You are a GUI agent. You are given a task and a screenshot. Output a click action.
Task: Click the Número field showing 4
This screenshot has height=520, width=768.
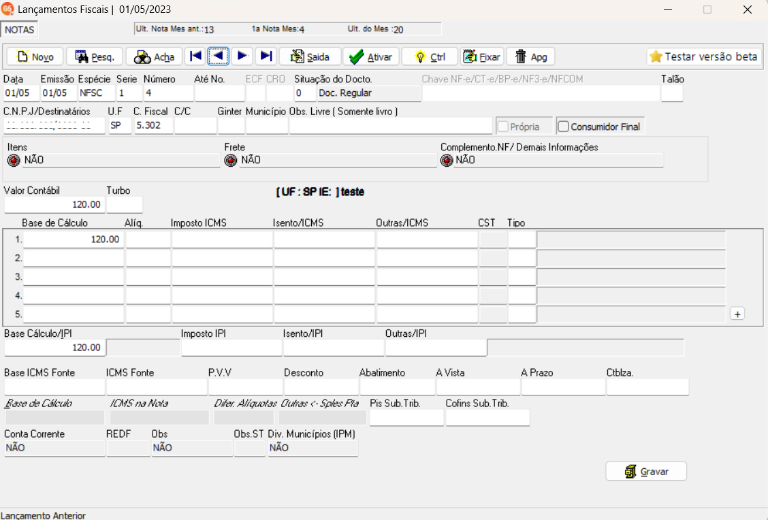tap(168, 93)
